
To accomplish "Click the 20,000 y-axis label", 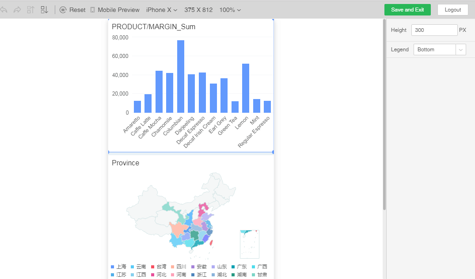I will (120, 94).
